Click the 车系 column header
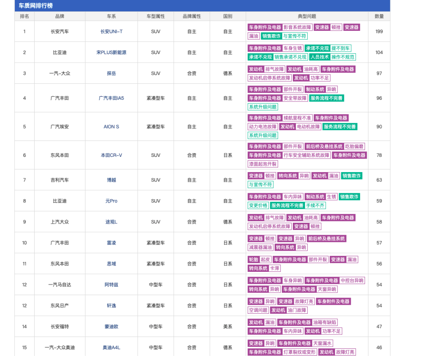 [111, 16]
